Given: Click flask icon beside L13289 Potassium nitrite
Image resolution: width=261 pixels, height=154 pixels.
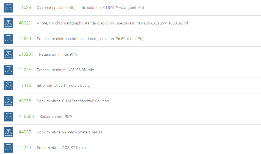Looking at the screenshot, I should (x=9, y=54).
